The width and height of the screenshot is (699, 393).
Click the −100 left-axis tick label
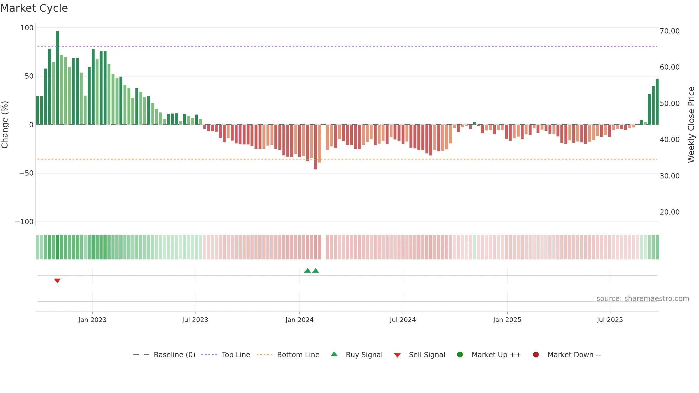pos(24,222)
